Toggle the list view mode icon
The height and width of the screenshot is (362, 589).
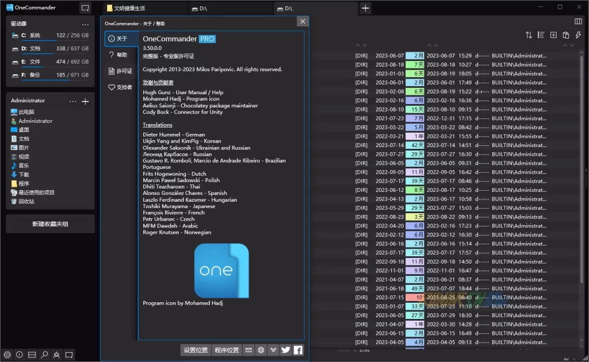[541, 35]
